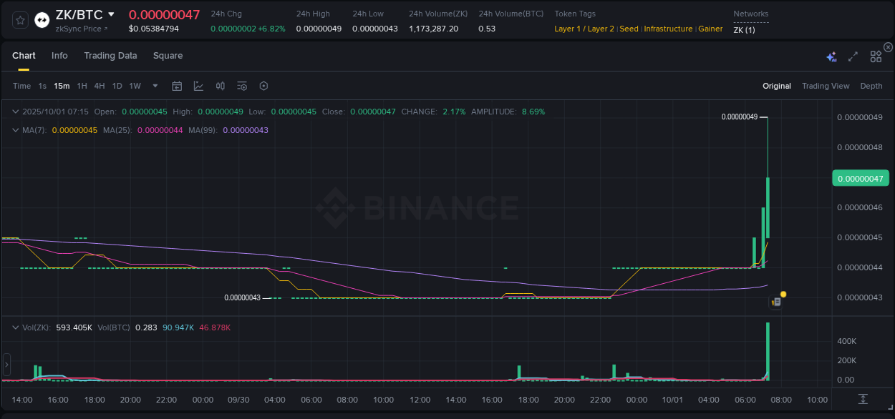Screen dimensions: 895x419
Task: Open the extra timeframes dropdown arrow
Action: (154, 85)
